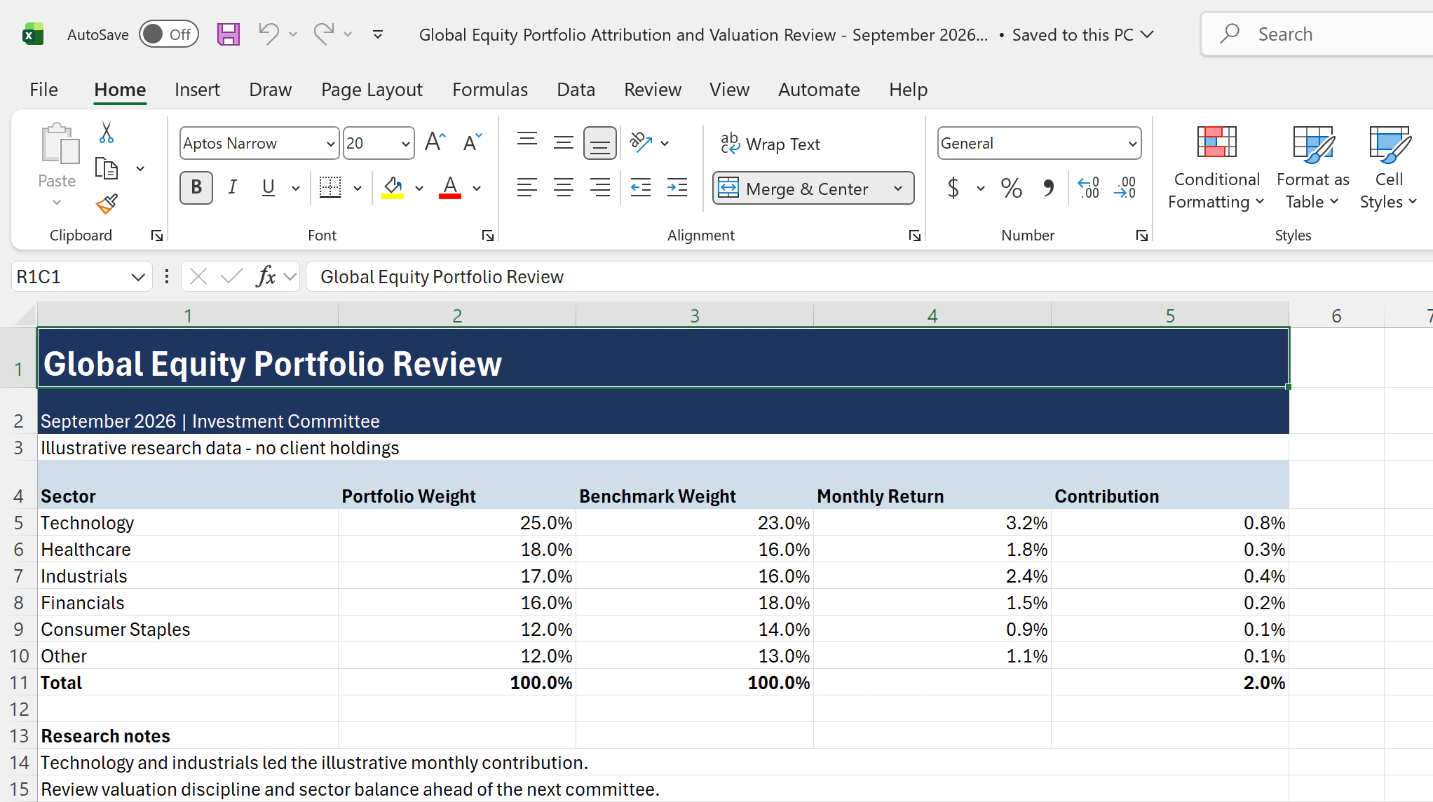Open the font size 20 dropdown
The height and width of the screenshot is (802, 1433).
pyautogui.click(x=405, y=144)
